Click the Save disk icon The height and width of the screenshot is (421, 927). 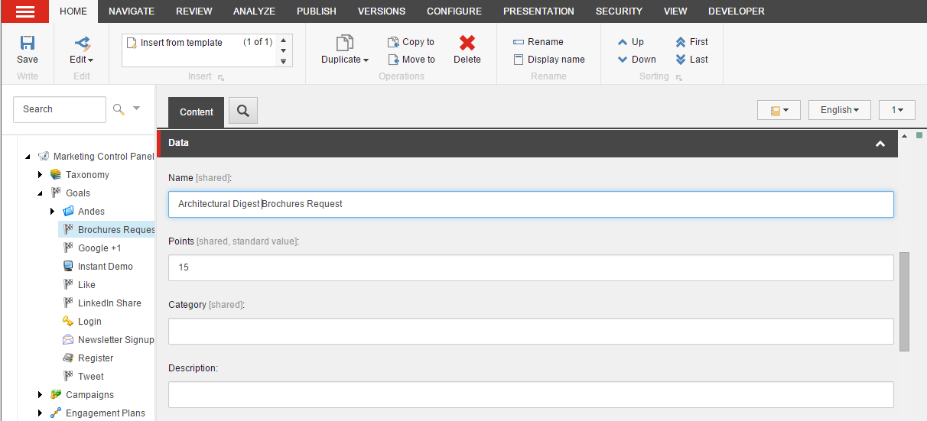tap(28, 43)
